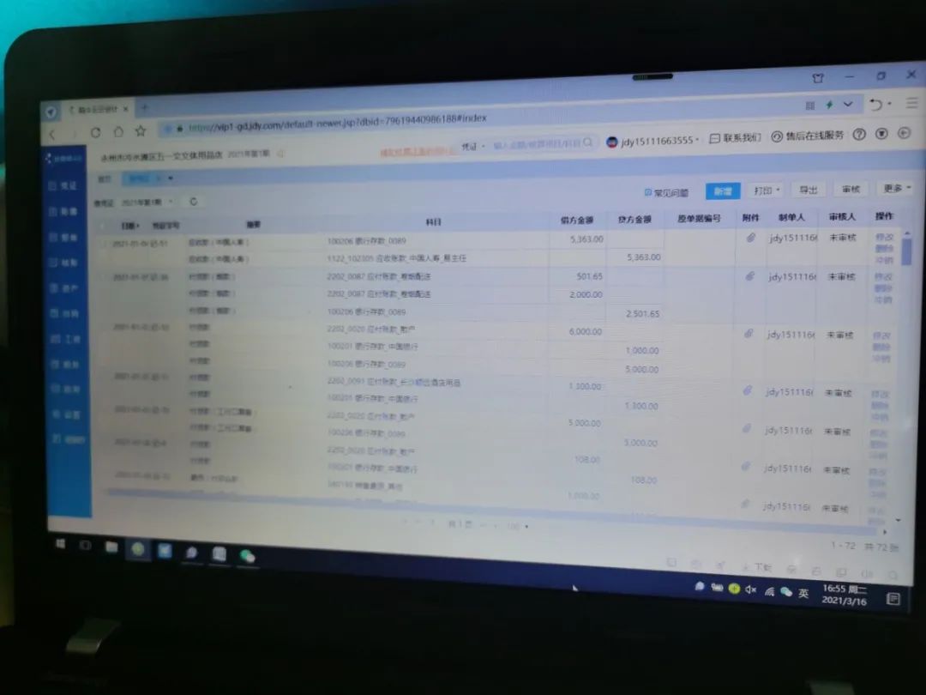Open attachment paperclip for the 501.65 voucher
926x695 pixels.
750,276
